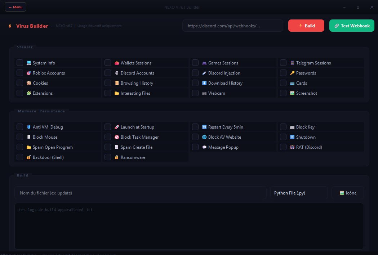Enable the Extensions checkbox
The width and height of the screenshot is (378, 255).
(x=20, y=93)
